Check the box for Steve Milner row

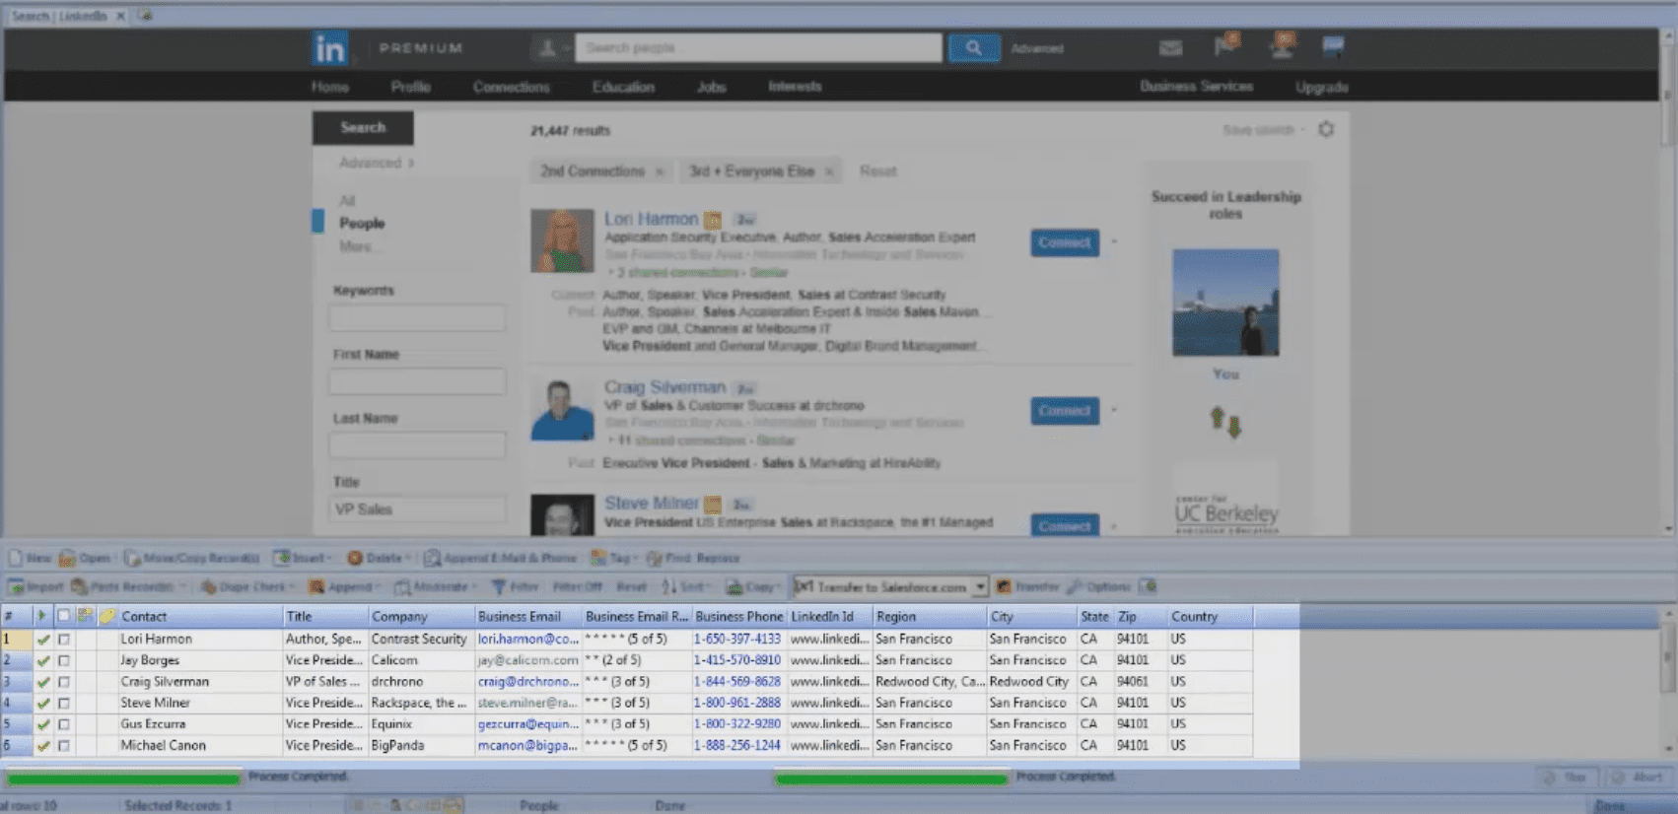64,704
